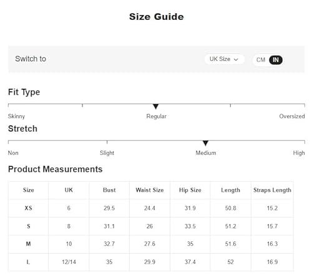Click the chevron arrow next to UK Size
This screenshot has width=312, height=275.
[236, 60]
